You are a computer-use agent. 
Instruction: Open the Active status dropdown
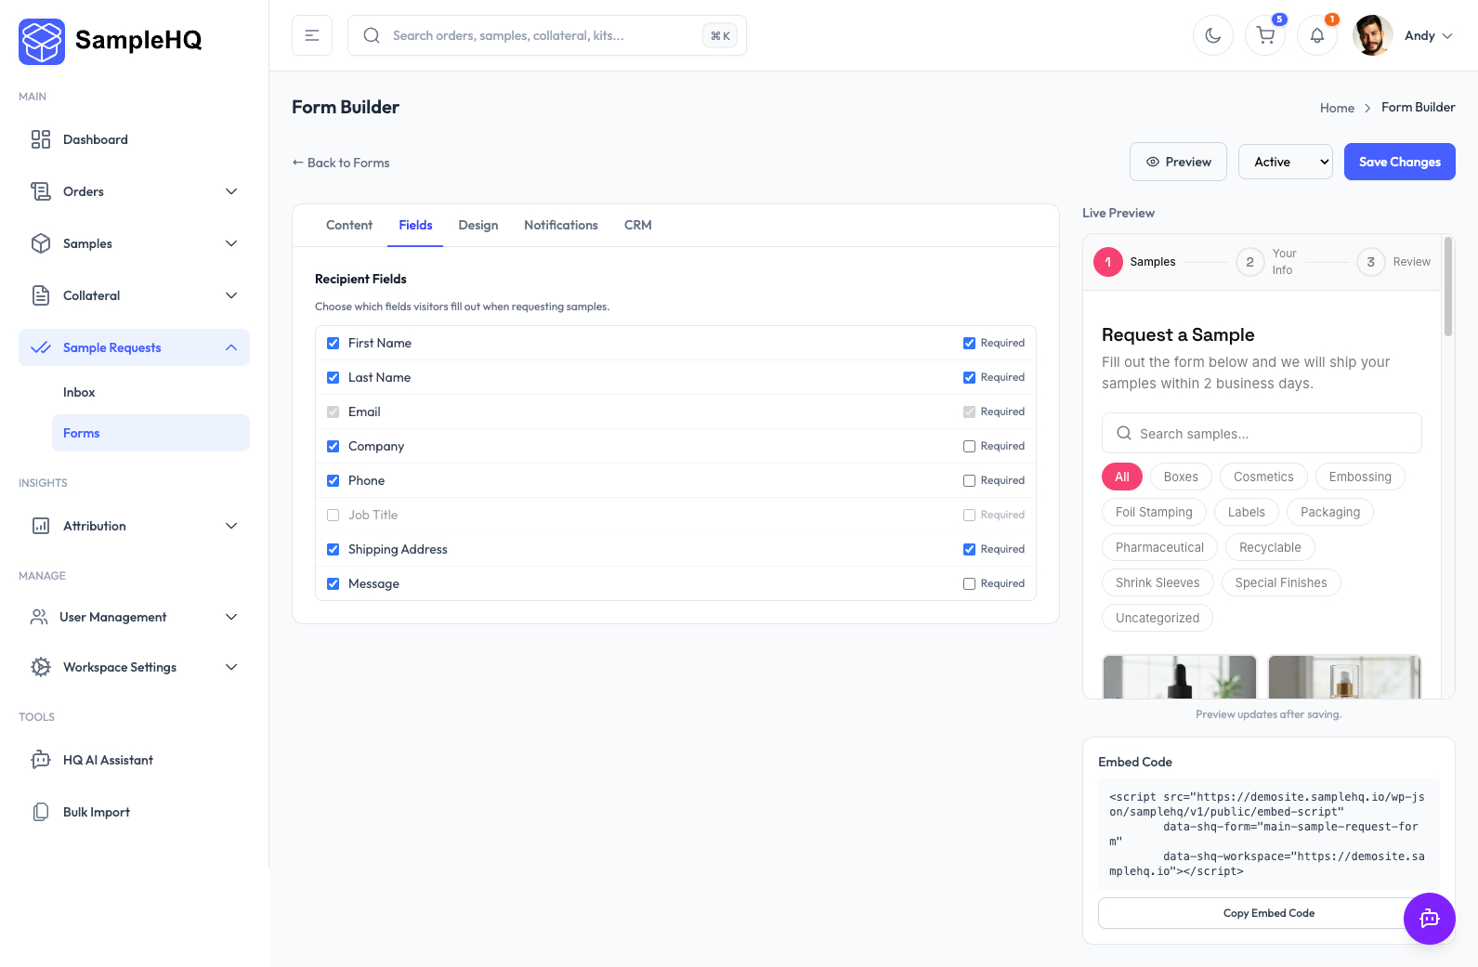[1286, 162]
